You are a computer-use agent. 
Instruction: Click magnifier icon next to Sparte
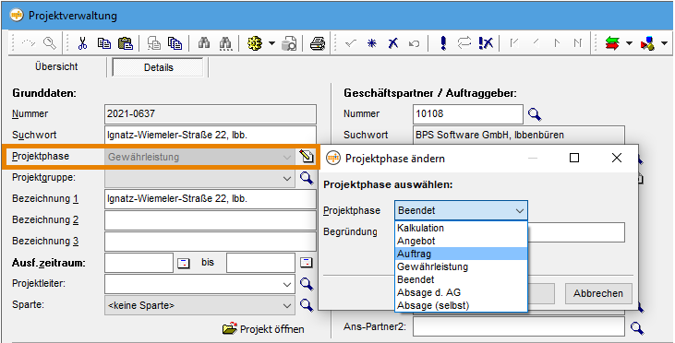[x=306, y=305]
